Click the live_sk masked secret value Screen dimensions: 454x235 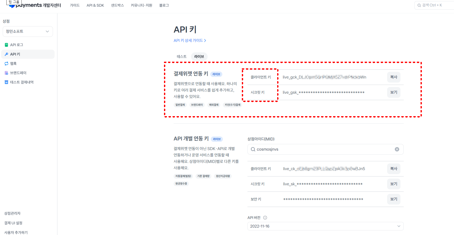323,184
